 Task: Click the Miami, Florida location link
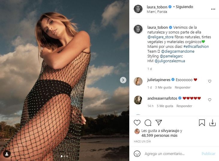[x=157, y=12]
